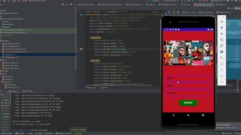
Task: Rotate emulator right using second rotate icon
Action: coord(221,46)
